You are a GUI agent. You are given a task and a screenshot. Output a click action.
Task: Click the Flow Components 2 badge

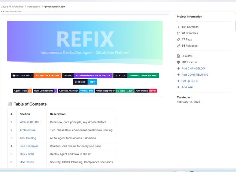[x=45, y=91]
